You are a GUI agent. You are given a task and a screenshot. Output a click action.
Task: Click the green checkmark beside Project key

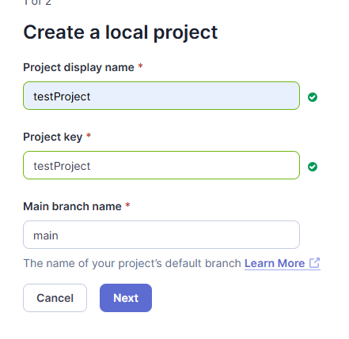313,167
